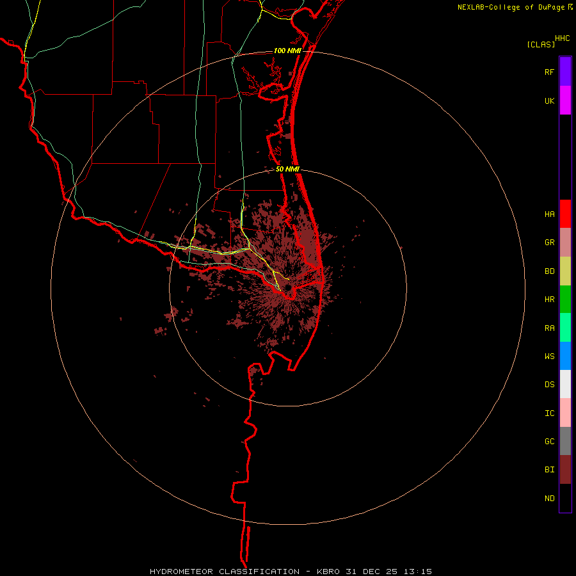Click the ND legend label
Image resolution: width=576 pixels, height=576 pixels.
549,499
